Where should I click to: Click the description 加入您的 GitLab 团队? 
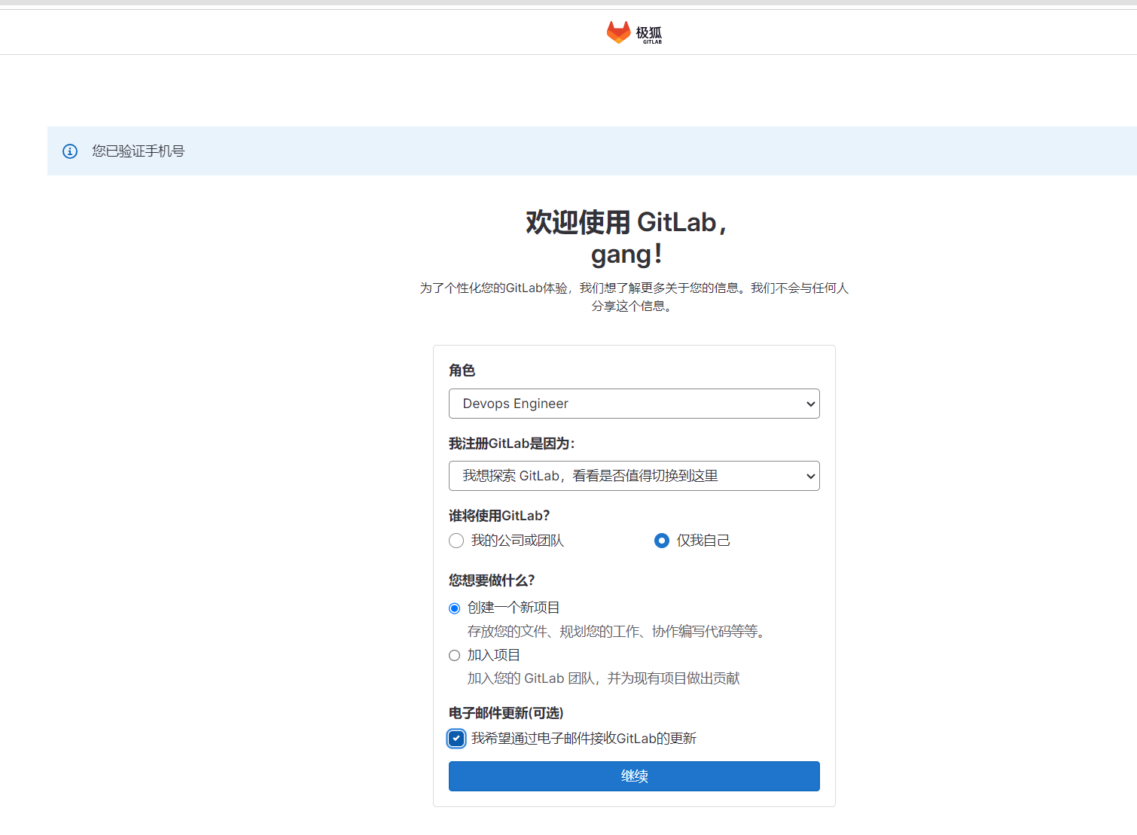pos(603,678)
